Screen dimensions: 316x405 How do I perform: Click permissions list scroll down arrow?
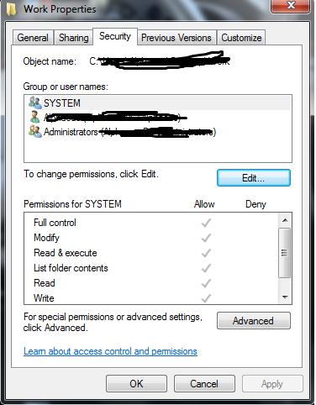point(285,297)
